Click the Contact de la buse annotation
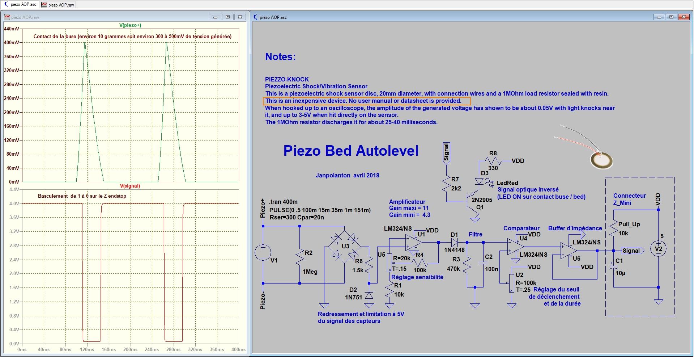This screenshot has height=357, width=694. click(132, 36)
